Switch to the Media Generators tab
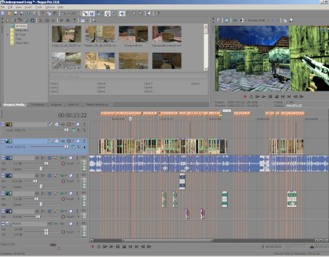The height and width of the screenshot is (257, 329). tap(97, 104)
